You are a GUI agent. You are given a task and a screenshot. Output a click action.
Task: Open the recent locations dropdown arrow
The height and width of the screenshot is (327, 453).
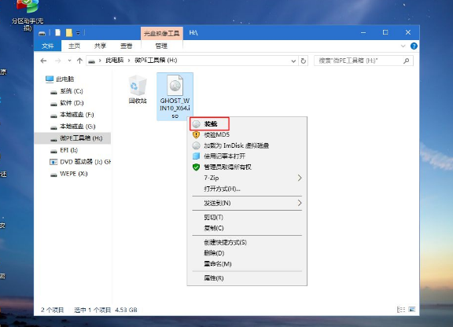(x=69, y=61)
